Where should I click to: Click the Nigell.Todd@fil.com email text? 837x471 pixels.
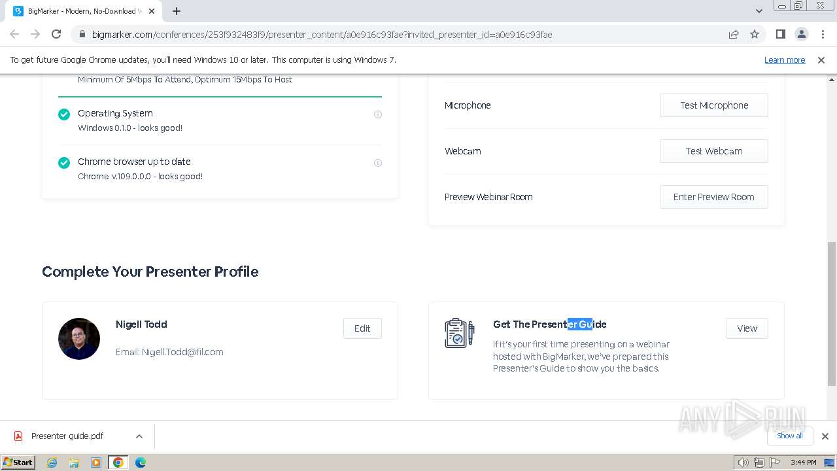[182, 352]
